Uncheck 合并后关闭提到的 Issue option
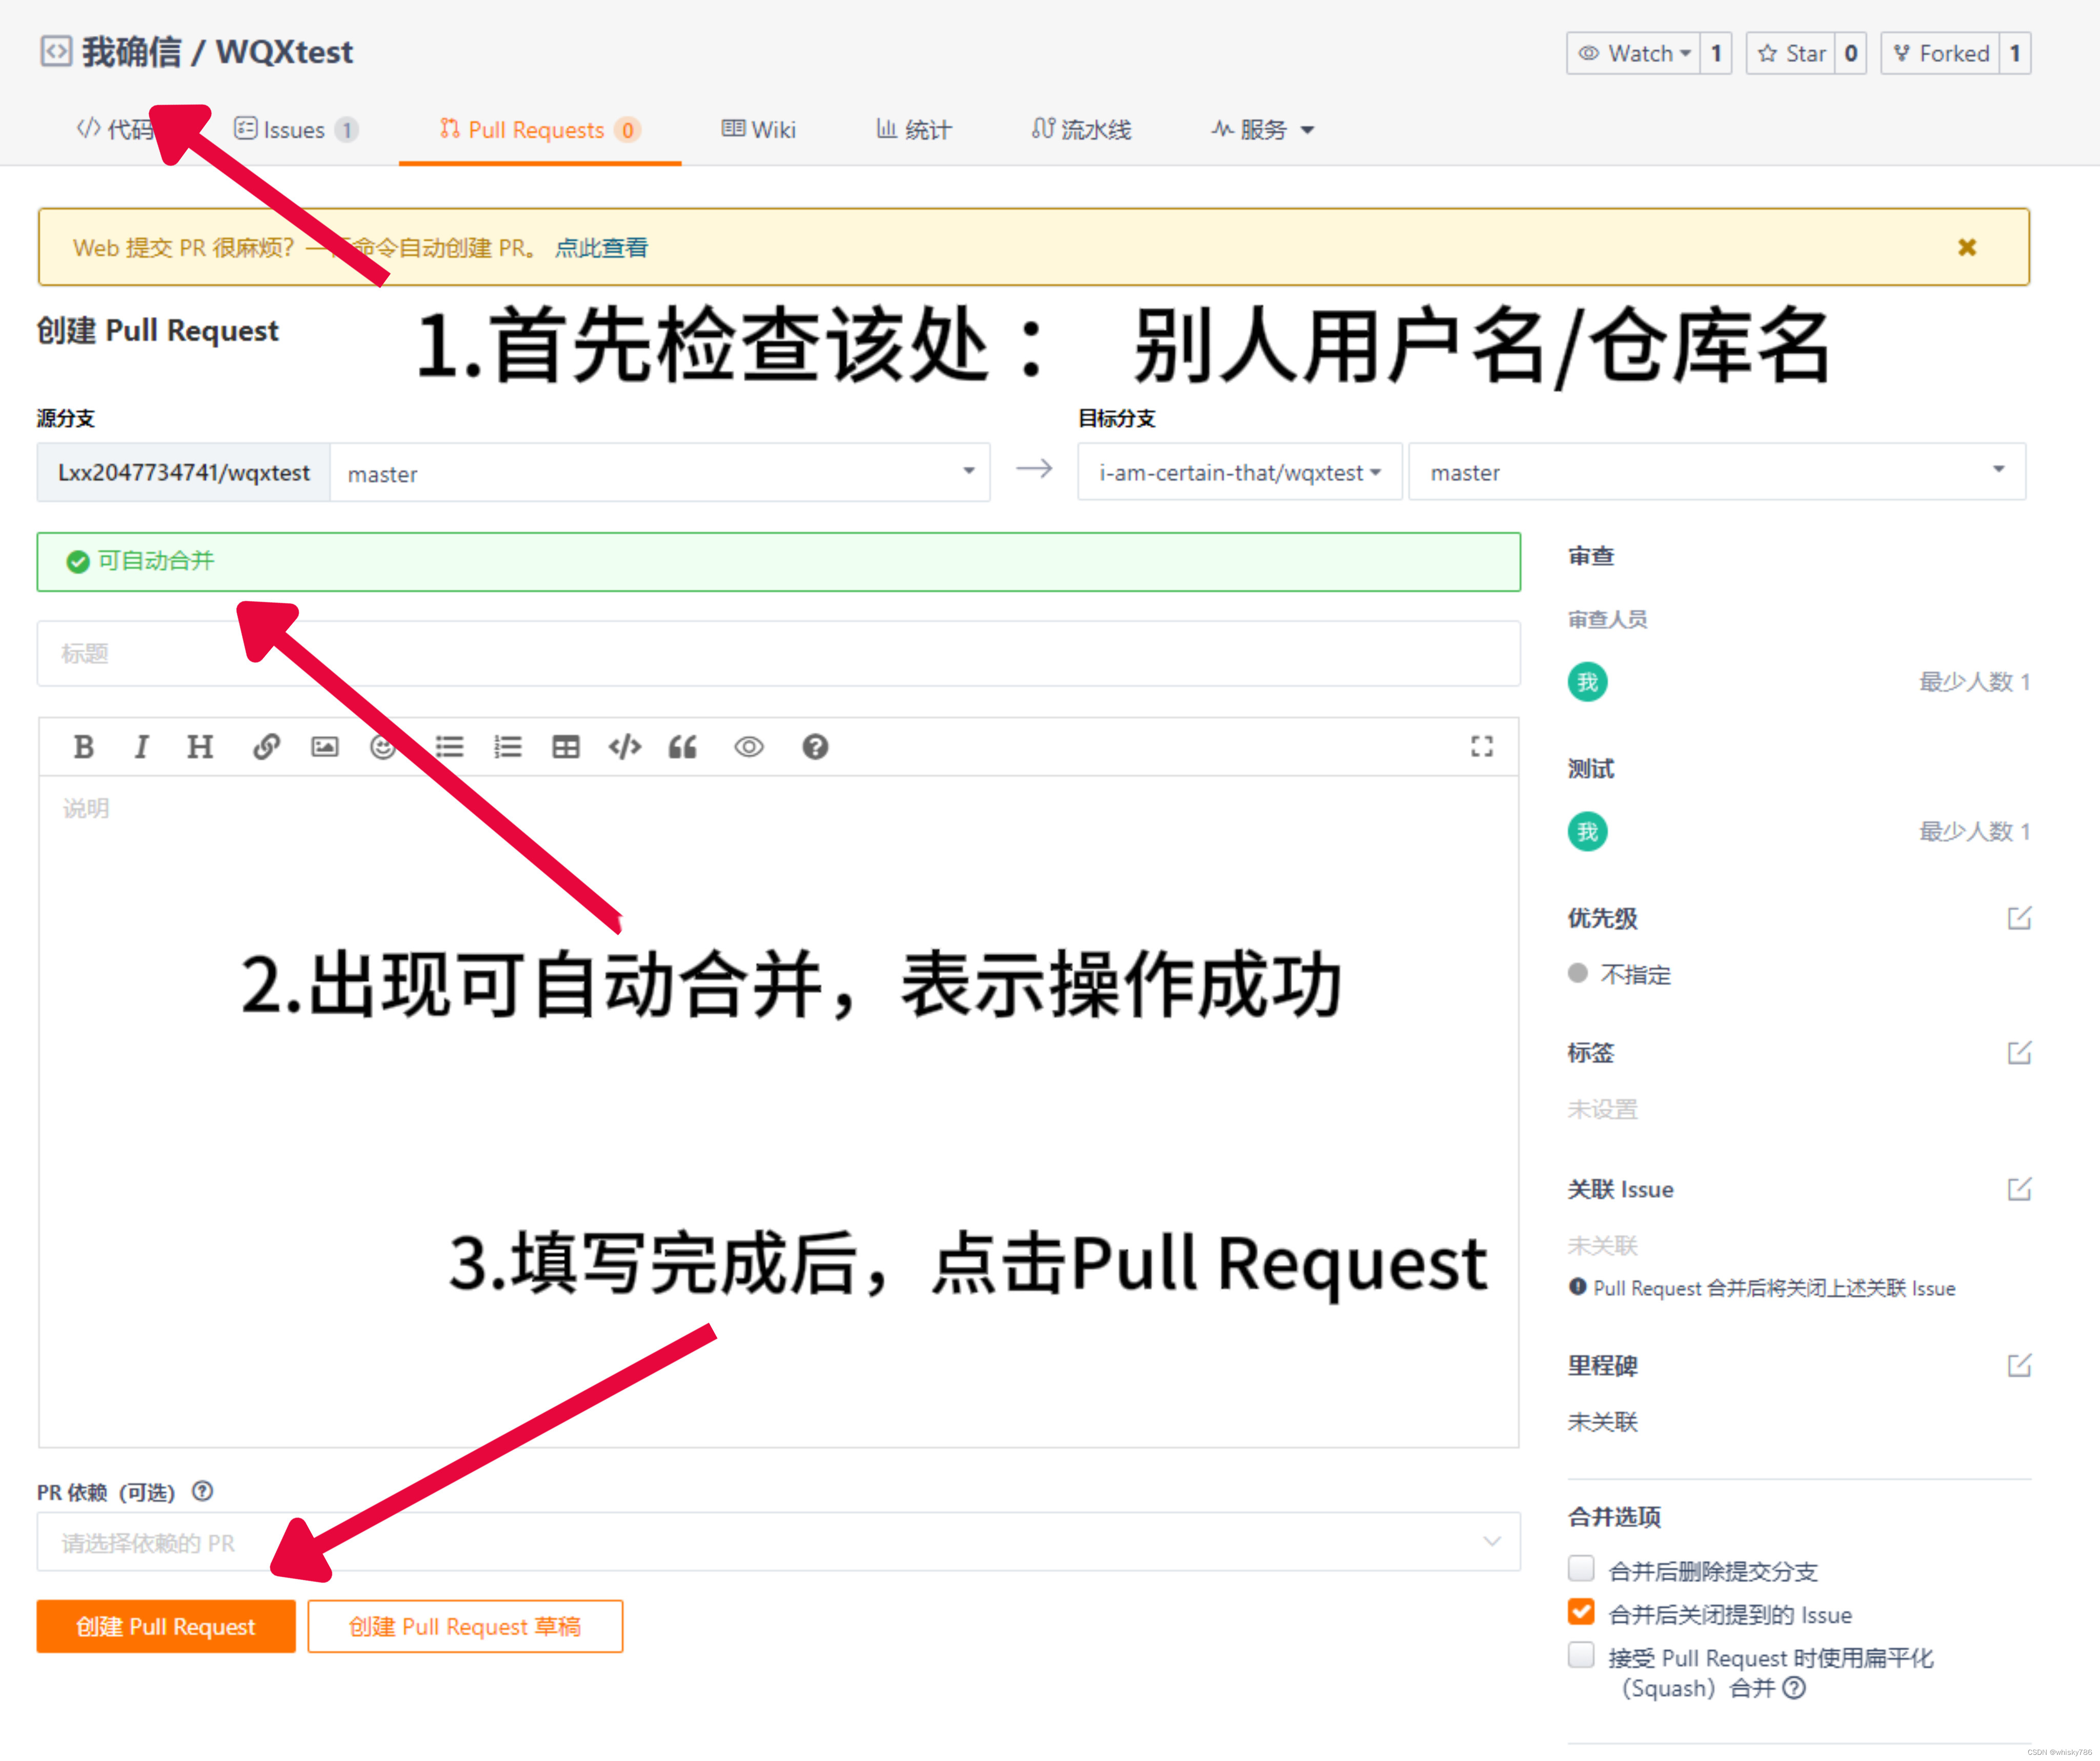2100x1761 pixels. [1580, 1611]
